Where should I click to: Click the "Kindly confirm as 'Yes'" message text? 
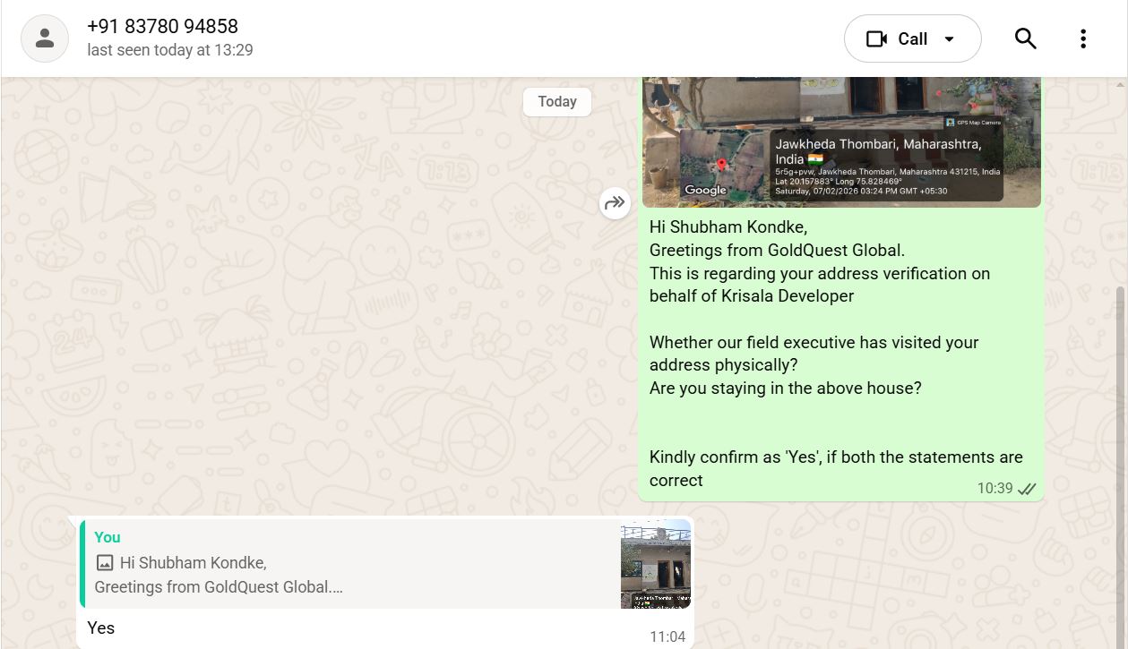835,457
